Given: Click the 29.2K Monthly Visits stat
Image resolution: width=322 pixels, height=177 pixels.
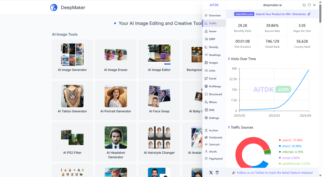Looking at the screenshot, I should 242,28.
